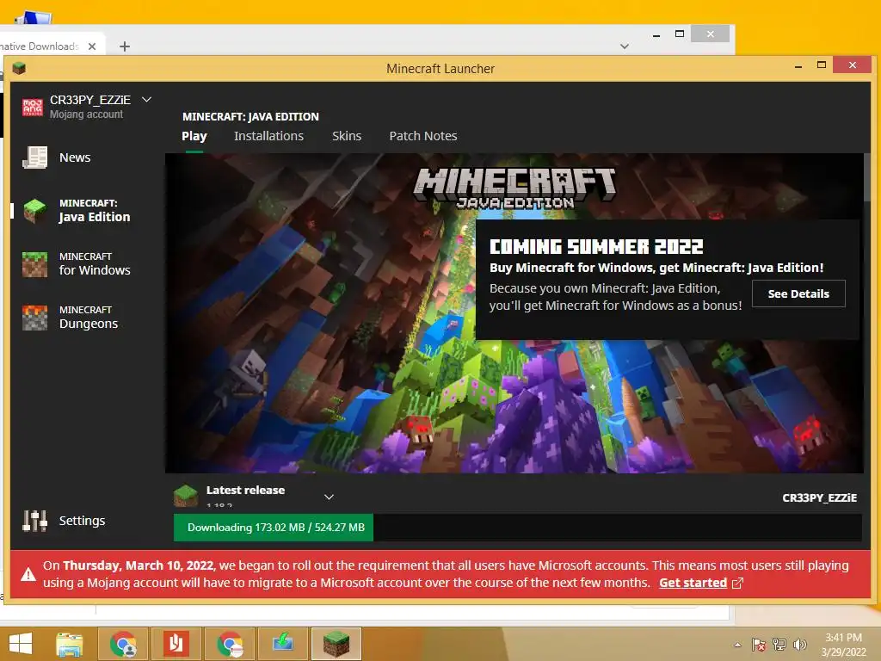Viewport: 881px width, 661px height.
Task: Click the Settings label in the sidebar
Action: pos(82,521)
